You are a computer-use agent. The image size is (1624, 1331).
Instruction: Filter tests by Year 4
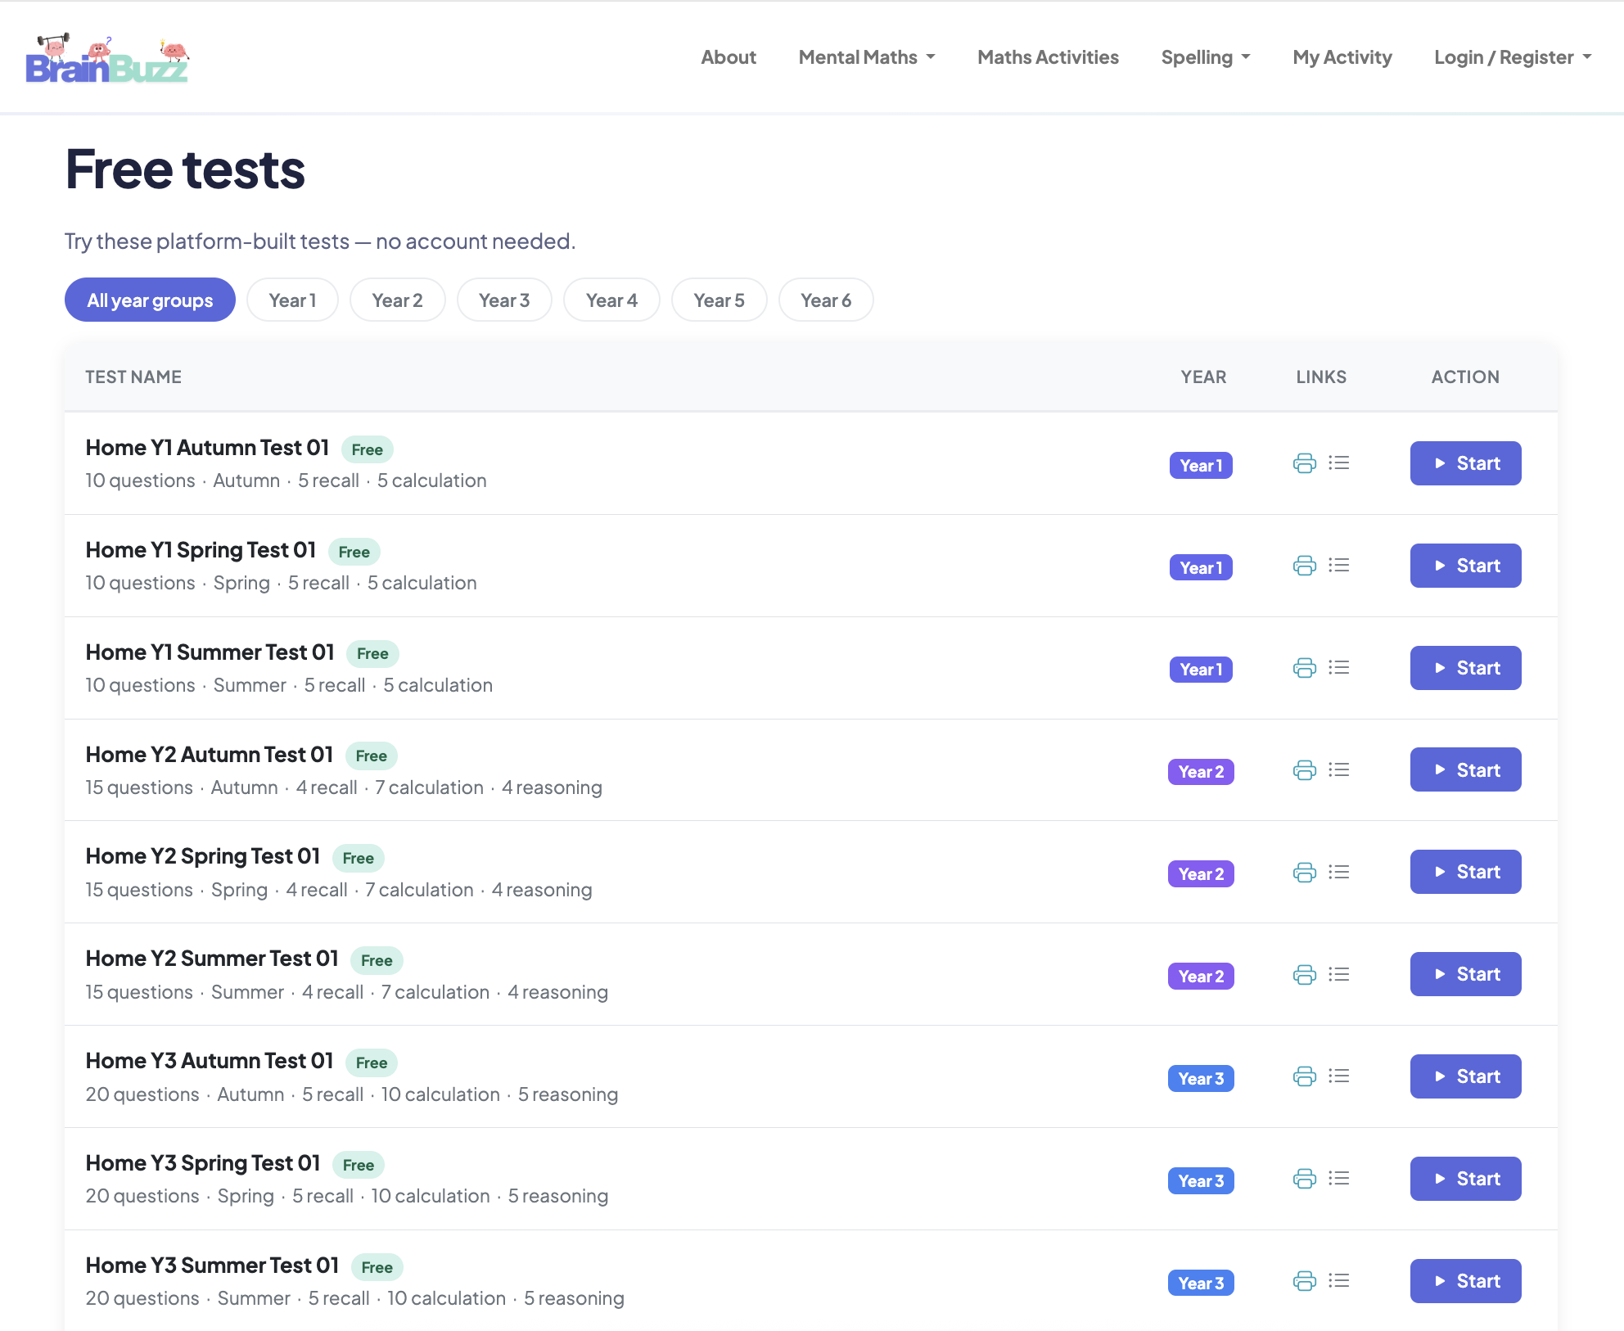611,300
